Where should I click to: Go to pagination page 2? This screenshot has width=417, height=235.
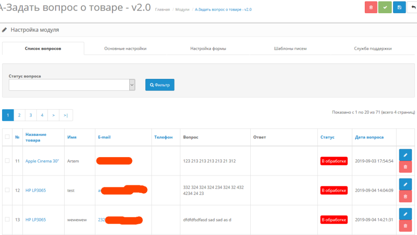[19, 115]
